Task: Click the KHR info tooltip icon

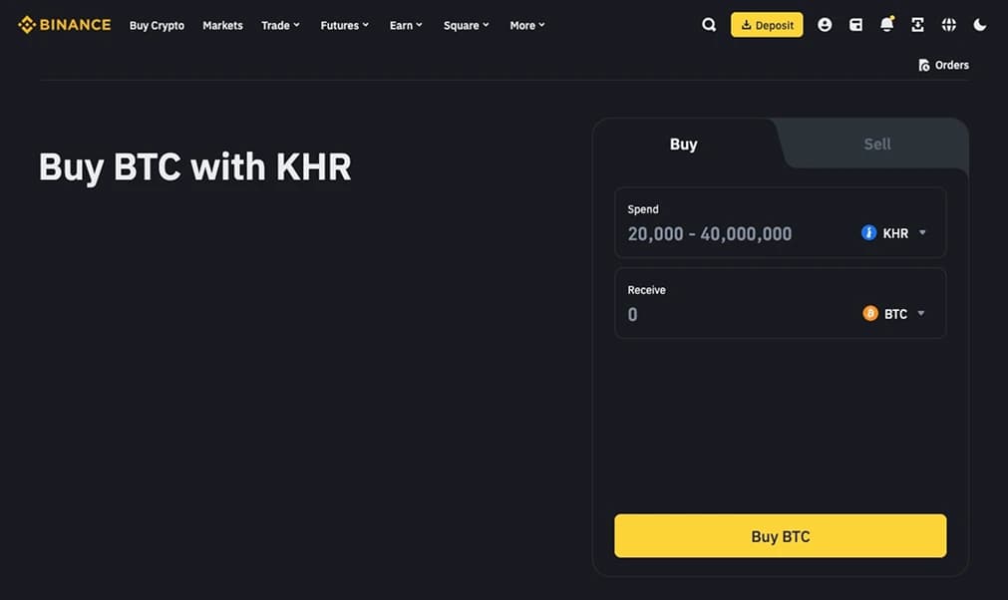Action: (x=866, y=232)
